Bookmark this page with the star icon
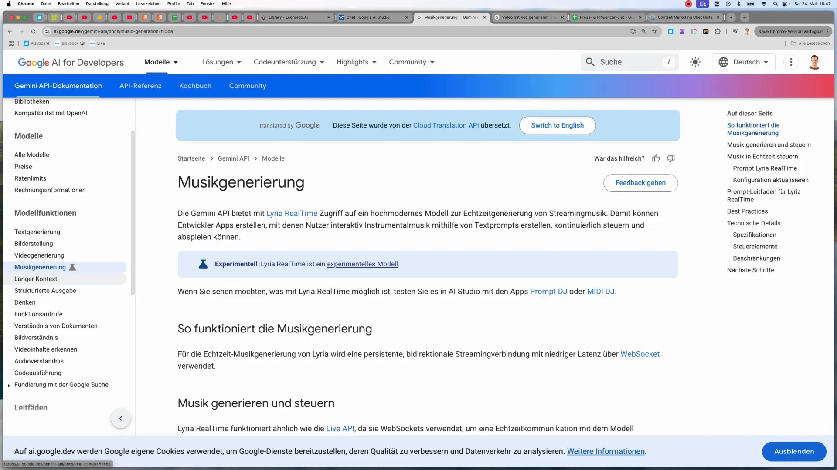Image resolution: width=837 pixels, height=470 pixels. click(654, 31)
